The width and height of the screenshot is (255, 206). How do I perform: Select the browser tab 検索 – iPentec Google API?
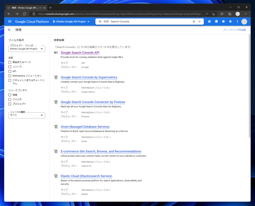click(27, 8)
